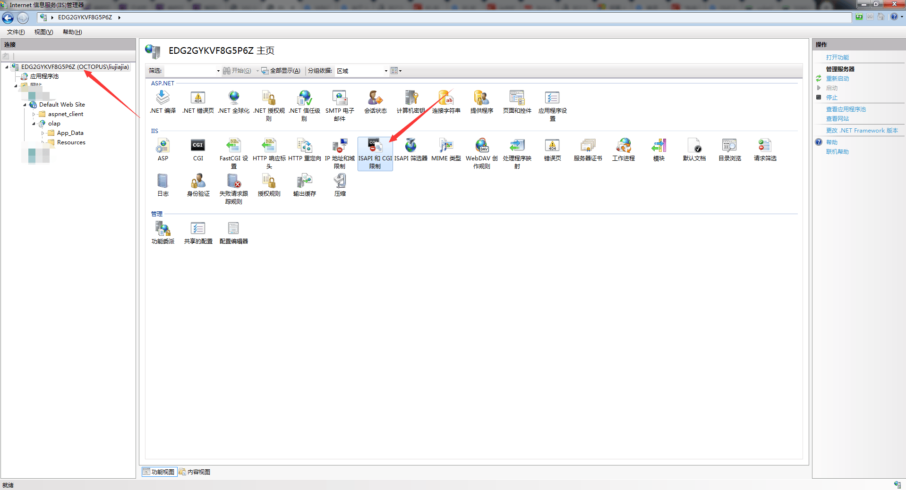The image size is (906, 490).
Task: Open the MIME 类型 feature icon
Action: (x=446, y=146)
